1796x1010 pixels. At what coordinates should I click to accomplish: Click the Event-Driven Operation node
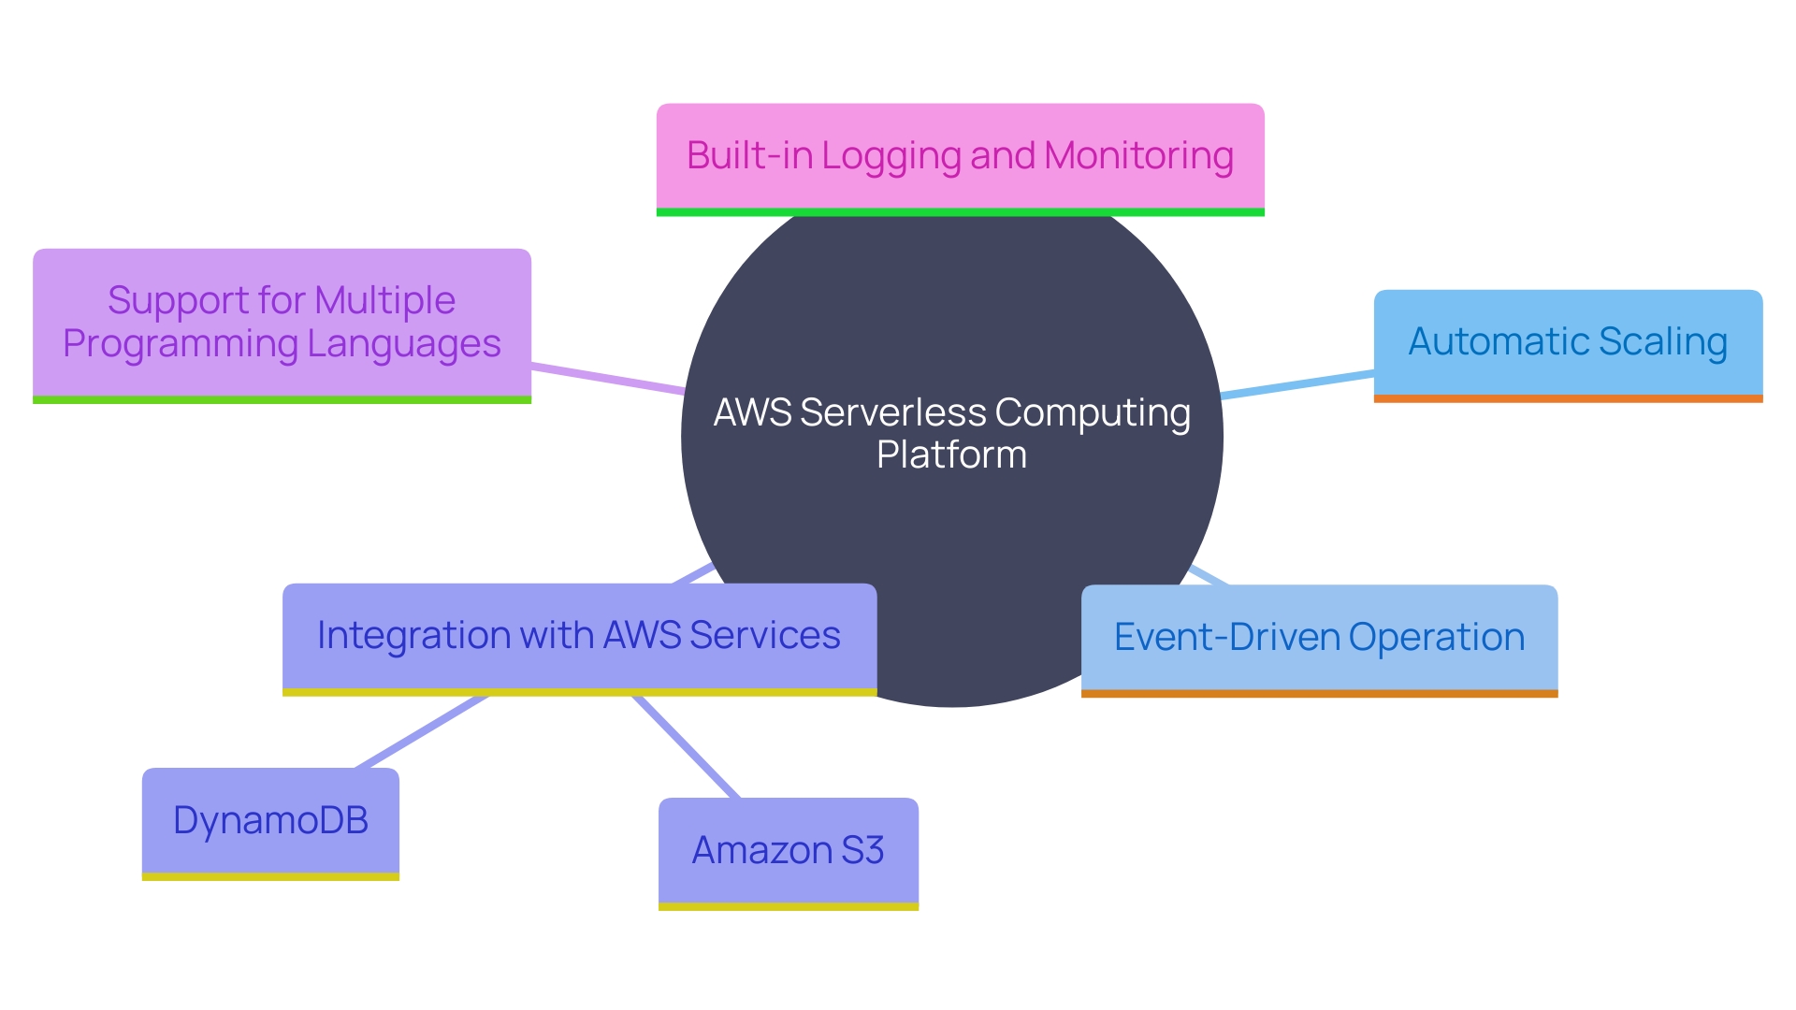1319,641
